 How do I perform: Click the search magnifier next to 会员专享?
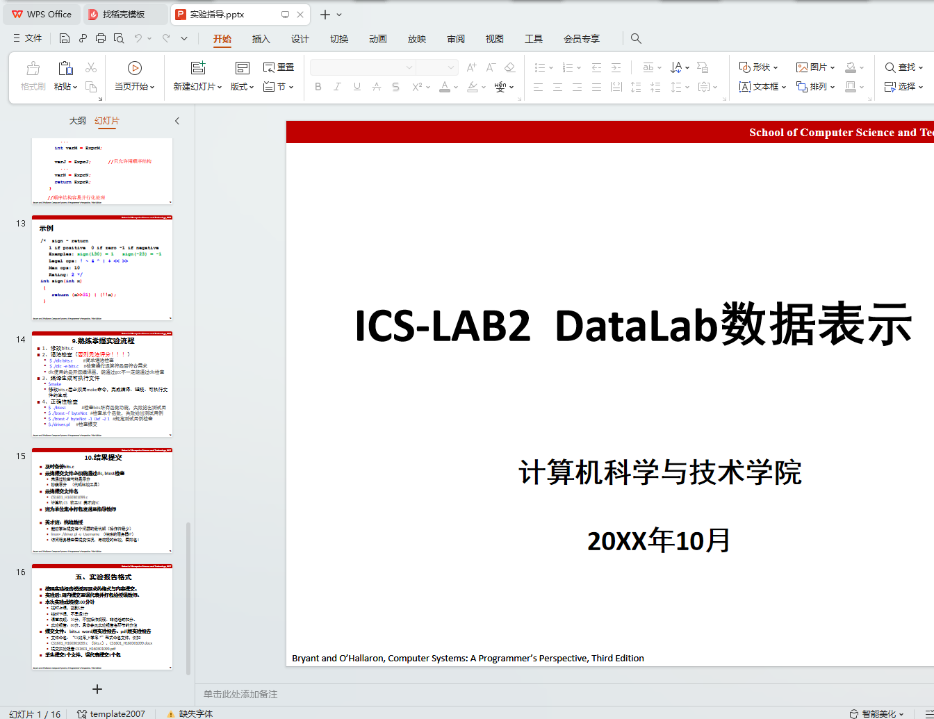[636, 39]
